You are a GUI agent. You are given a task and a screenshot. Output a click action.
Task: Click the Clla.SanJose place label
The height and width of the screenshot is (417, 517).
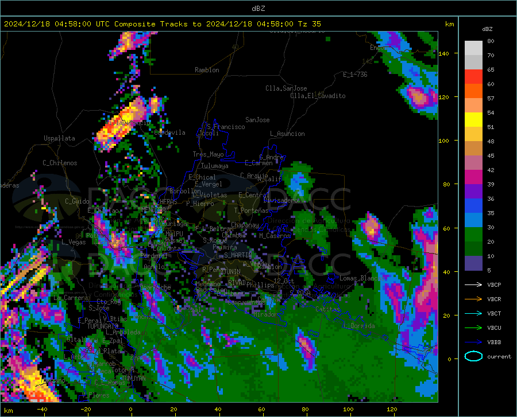tap(286, 88)
